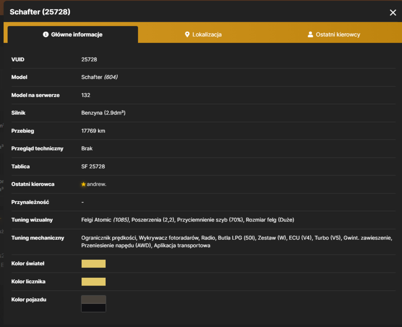
Task: Click the mileage value 17769 km
Action: pos(93,131)
